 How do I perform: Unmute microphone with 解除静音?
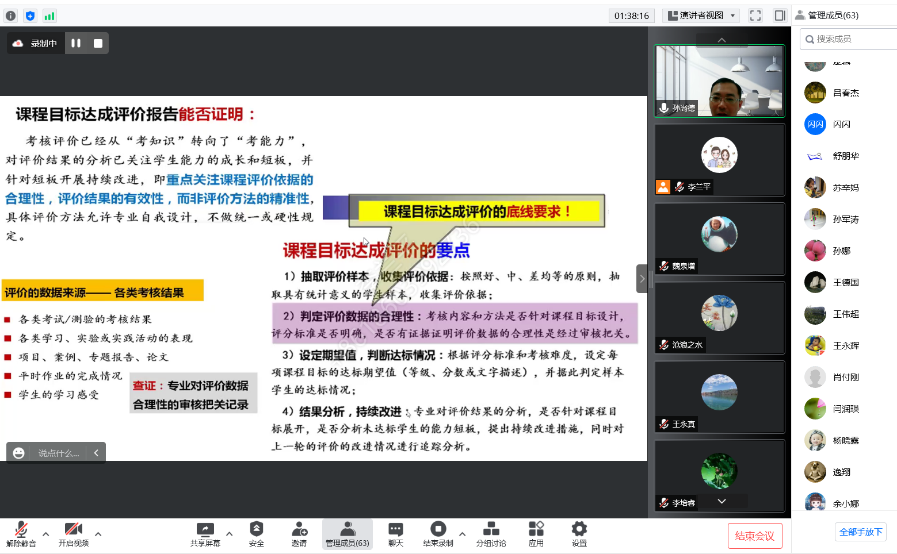point(21,534)
